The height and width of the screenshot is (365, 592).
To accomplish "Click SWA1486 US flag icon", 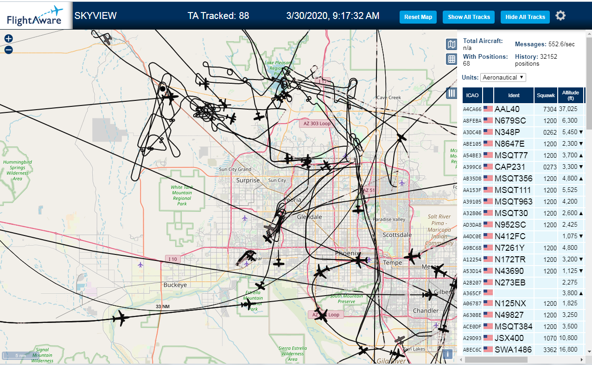I will [488, 350].
